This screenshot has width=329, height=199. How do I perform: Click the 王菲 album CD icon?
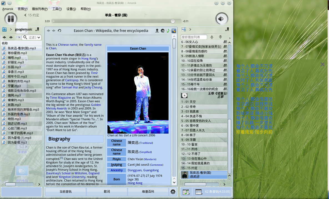[x=184, y=96]
